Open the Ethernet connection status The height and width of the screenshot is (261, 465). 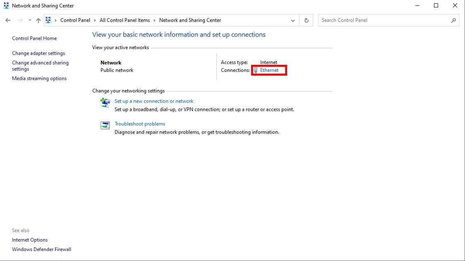click(x=269, y=70)
